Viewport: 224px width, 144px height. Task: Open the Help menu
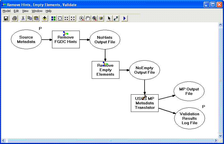point(49,11)
